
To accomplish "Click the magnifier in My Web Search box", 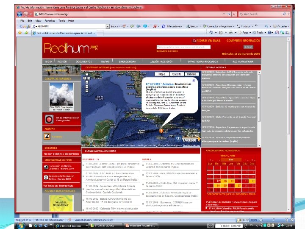I will pyautogui.click(x=284, y=14).
